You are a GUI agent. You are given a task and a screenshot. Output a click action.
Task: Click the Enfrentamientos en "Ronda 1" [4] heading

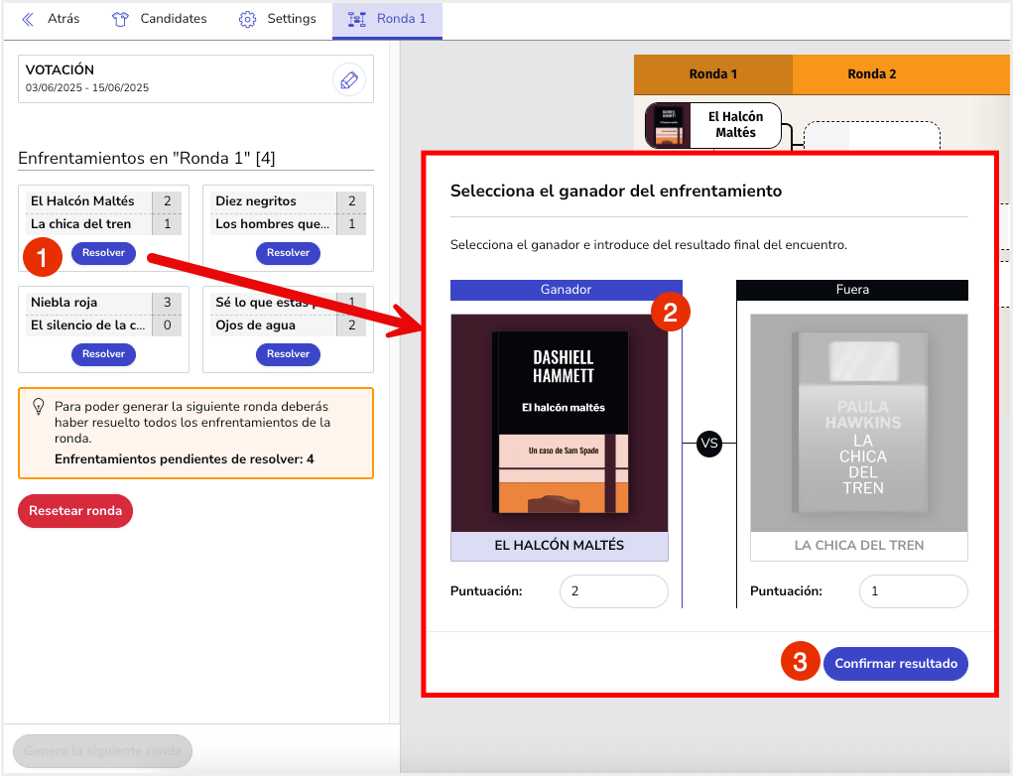(147, 159)
